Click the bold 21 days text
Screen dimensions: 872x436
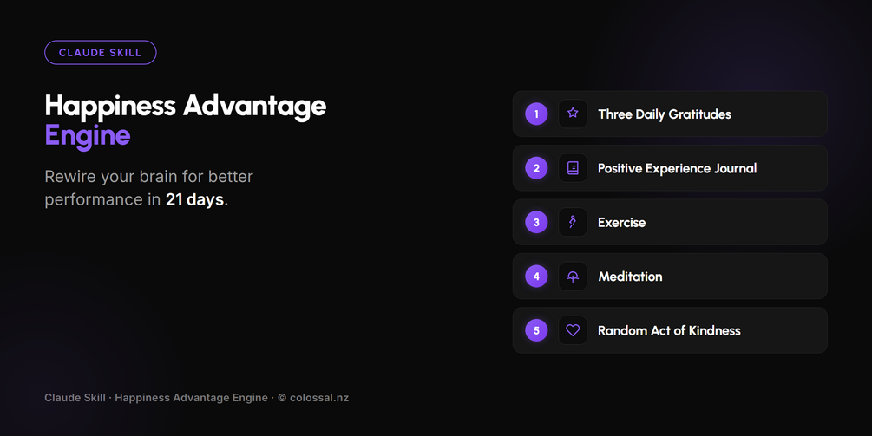[x=194, y=199]
